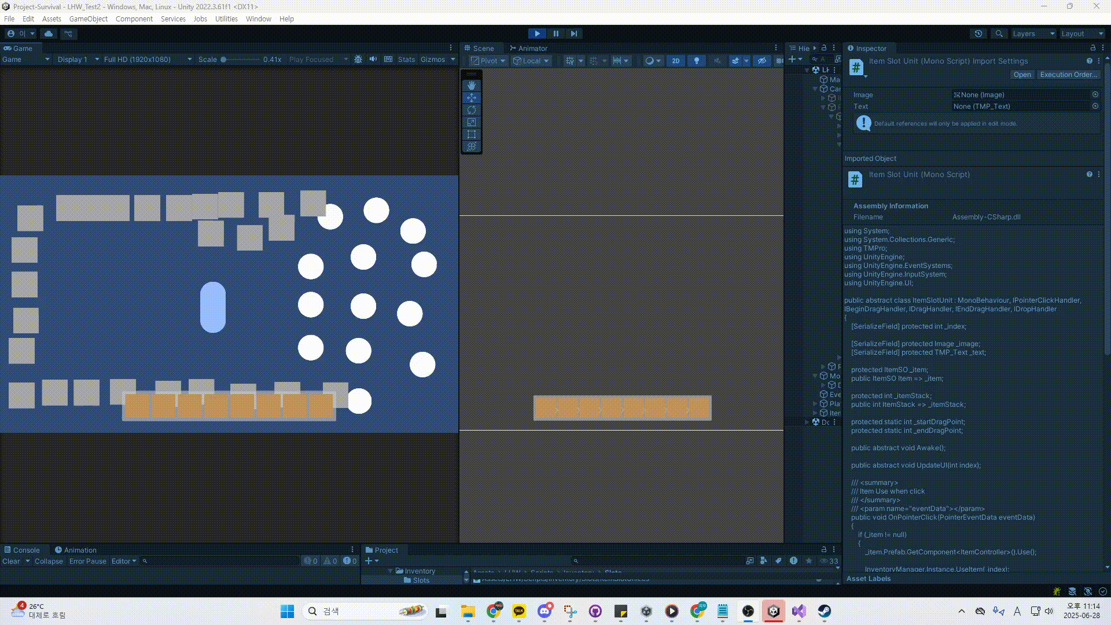The height and width of the screenshot is (625, 1111).
Task: Toggle Mute Audio in Game view
Action: (373, 60)
